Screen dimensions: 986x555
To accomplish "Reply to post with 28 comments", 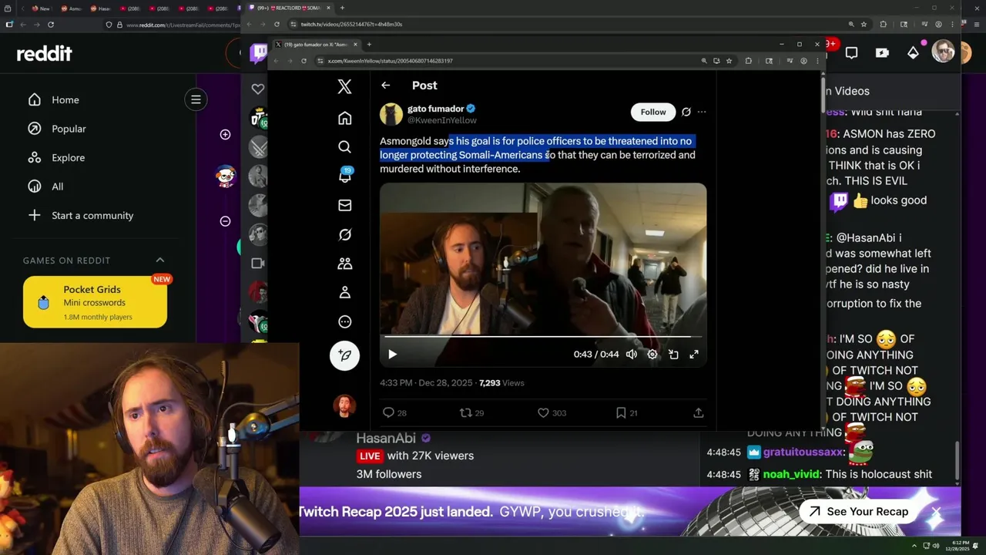I will point(395,413).
